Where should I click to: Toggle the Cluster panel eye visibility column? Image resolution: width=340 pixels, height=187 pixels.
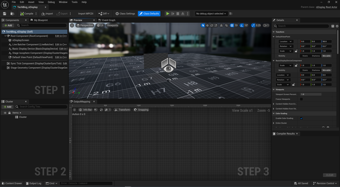(x=5, y=113)
